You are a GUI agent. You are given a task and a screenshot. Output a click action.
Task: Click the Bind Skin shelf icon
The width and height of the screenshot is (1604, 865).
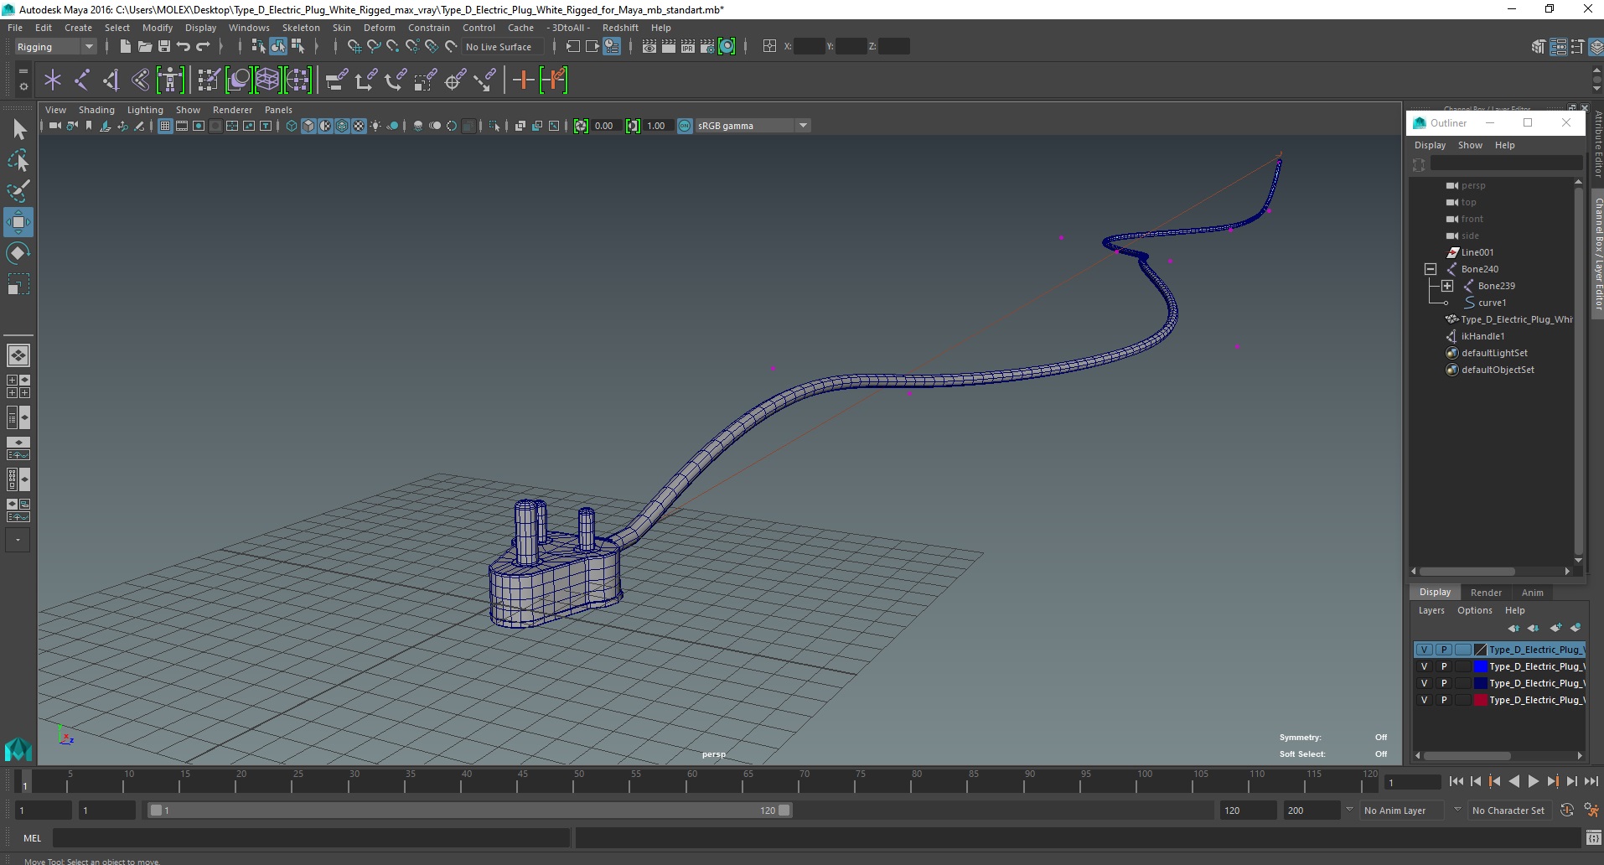[x=140, y=80]
